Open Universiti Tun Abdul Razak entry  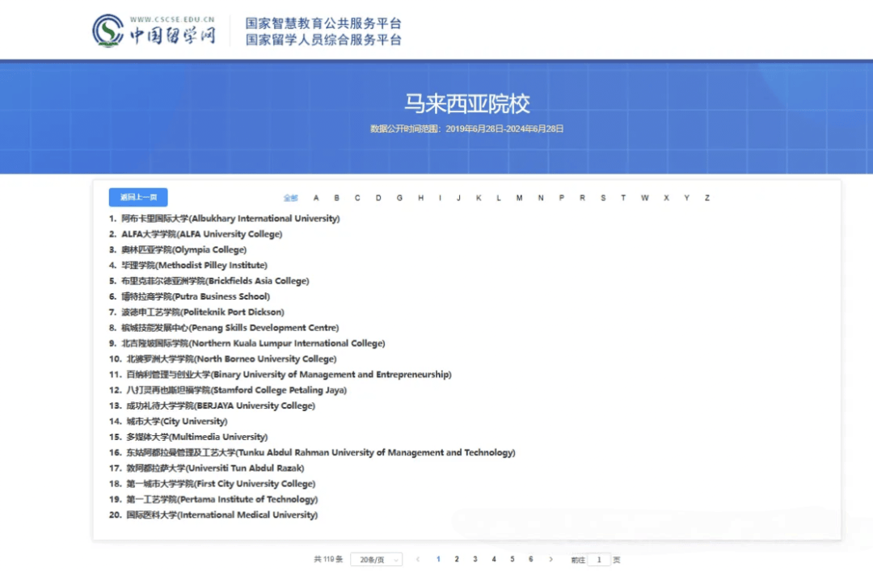click(215, 468)
